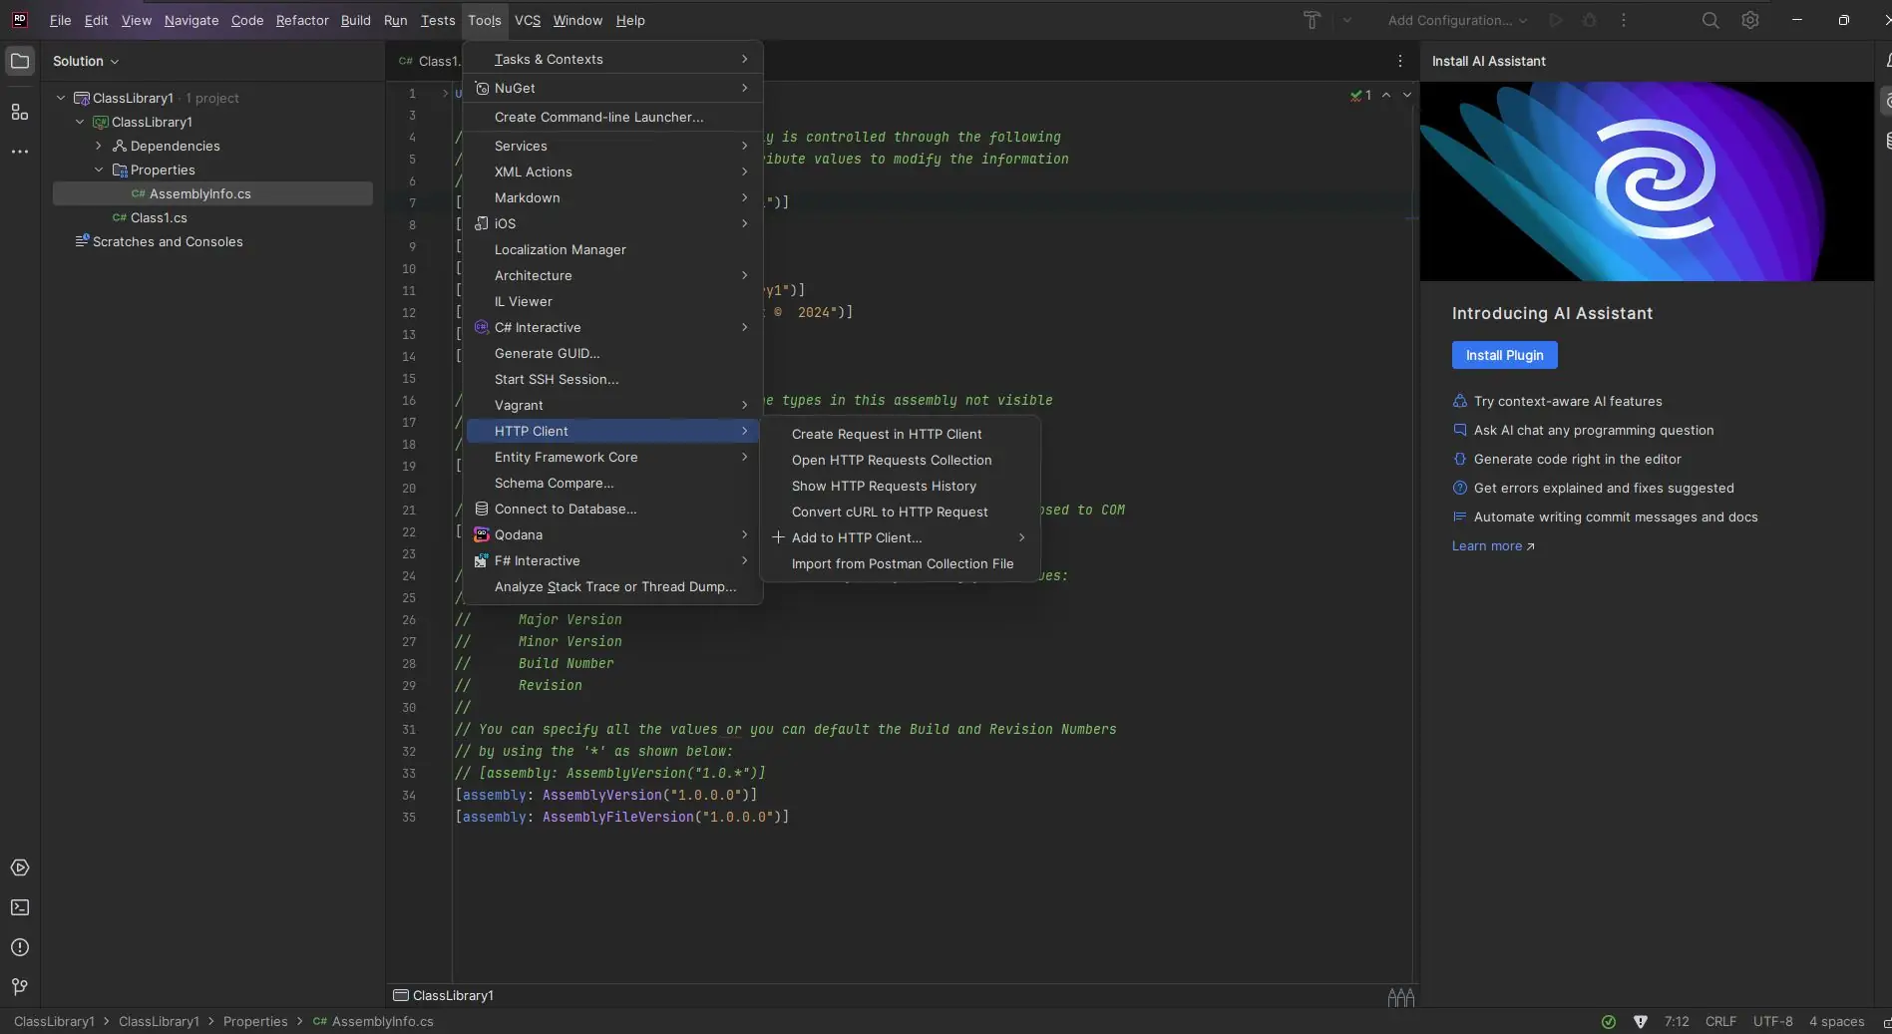The width and height of the screenshot is (1892, 1034).
Task: Open IDE settings gear icon
Action: (1750, 20)
